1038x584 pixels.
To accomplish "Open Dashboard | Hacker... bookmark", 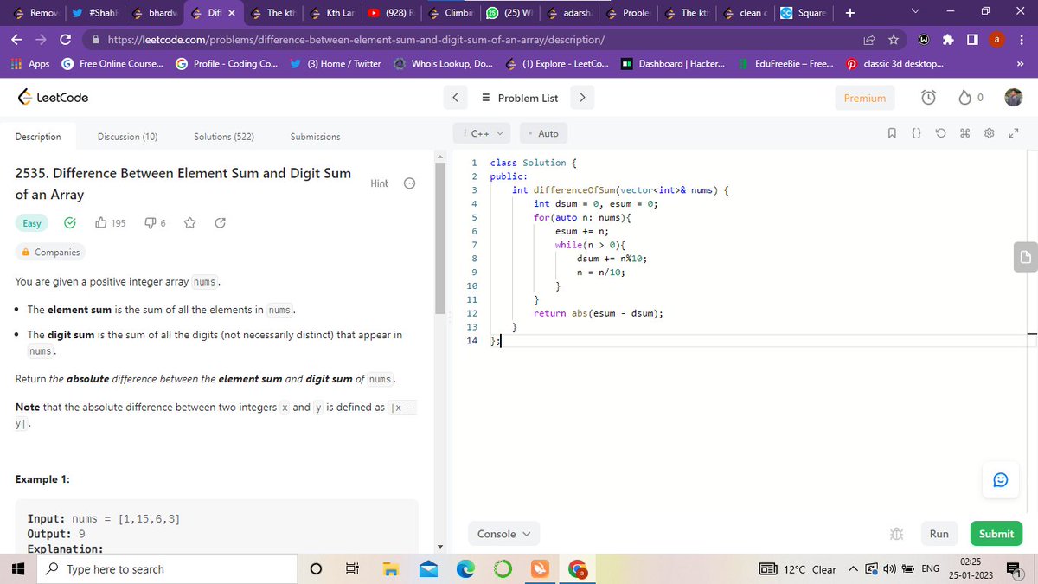I will (x=674, y=64).
